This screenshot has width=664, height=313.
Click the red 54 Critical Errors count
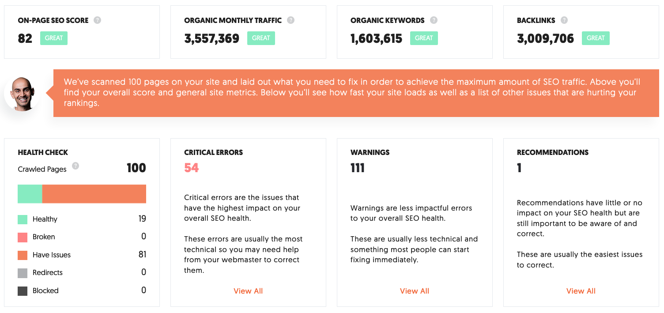click(x=192, y=168)
